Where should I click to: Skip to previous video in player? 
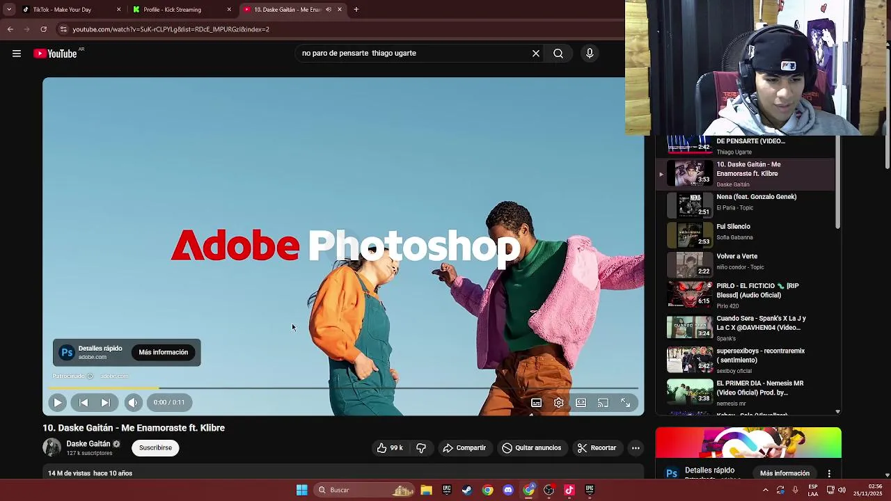pos(84,402)
